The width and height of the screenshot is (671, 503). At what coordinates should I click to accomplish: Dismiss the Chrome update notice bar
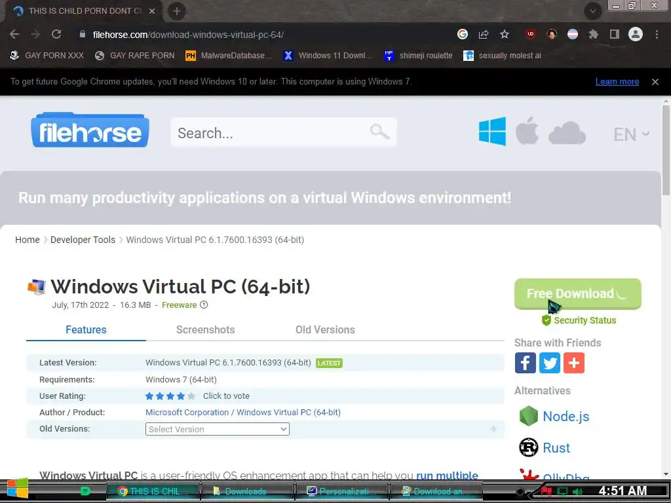pyautogui.click(x=655, y=82)
